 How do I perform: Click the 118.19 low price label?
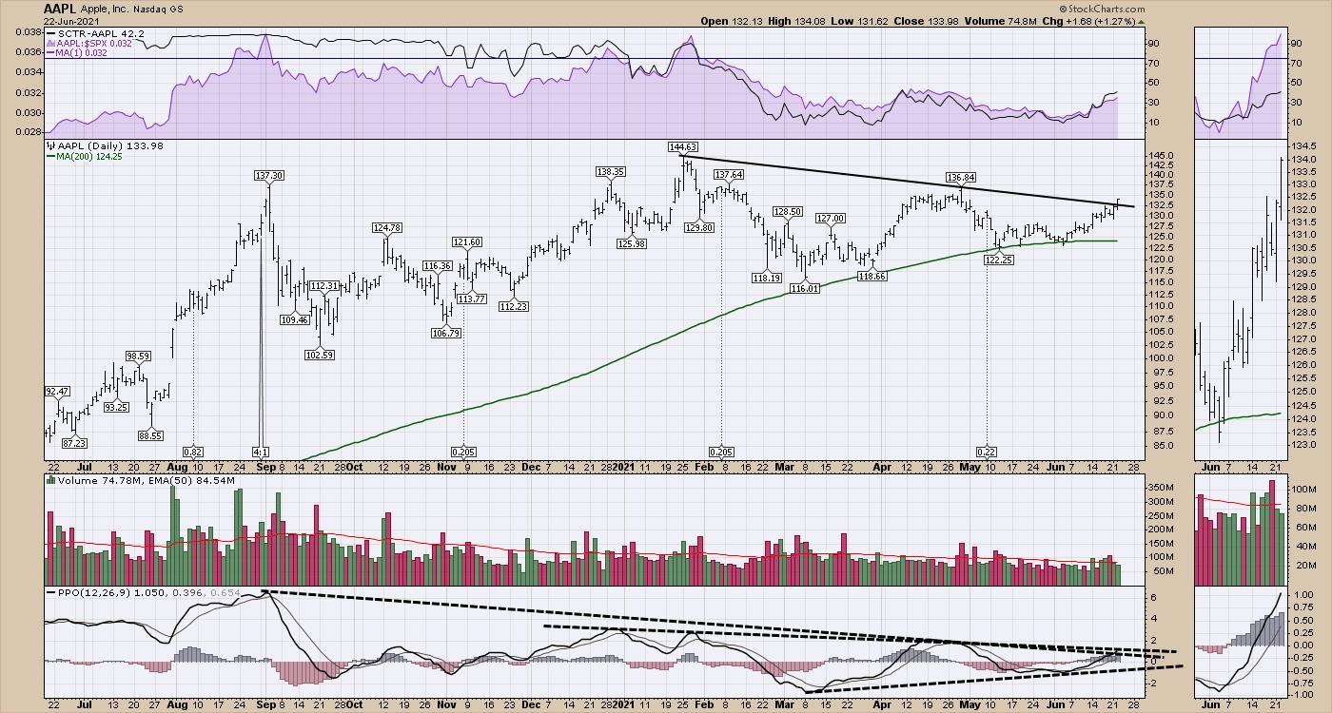(766, 278)
